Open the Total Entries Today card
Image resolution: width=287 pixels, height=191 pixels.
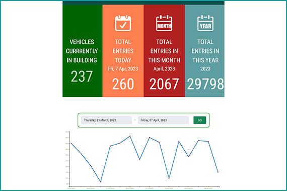coord(123,51)
